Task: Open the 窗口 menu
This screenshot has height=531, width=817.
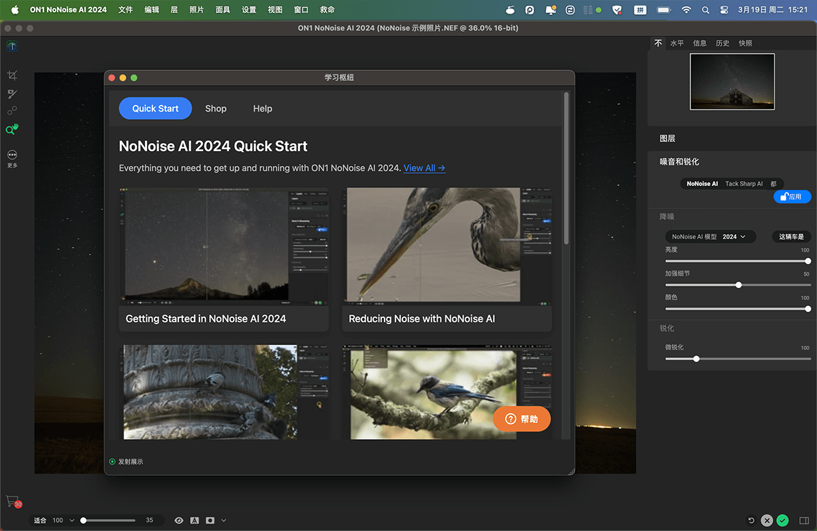Action: pyautogui.click(x=301, y=10)
